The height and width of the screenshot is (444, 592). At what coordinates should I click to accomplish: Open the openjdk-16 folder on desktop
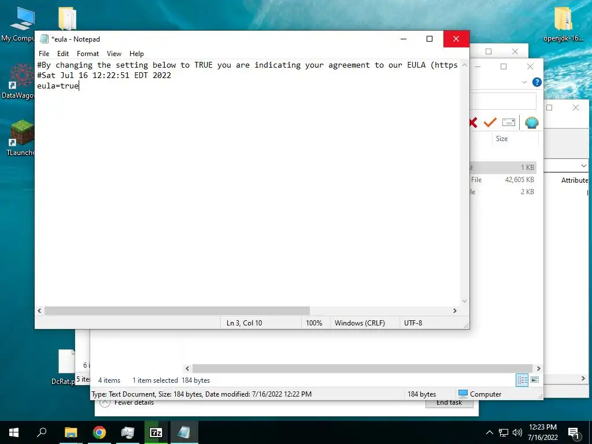[563, 23]
